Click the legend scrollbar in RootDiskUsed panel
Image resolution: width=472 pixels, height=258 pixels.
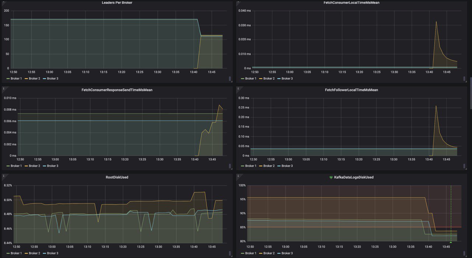[x=230, y=253]
